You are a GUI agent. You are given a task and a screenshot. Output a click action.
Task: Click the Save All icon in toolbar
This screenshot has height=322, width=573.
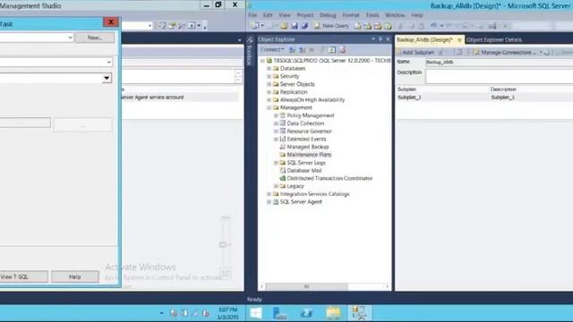point(304,26)
